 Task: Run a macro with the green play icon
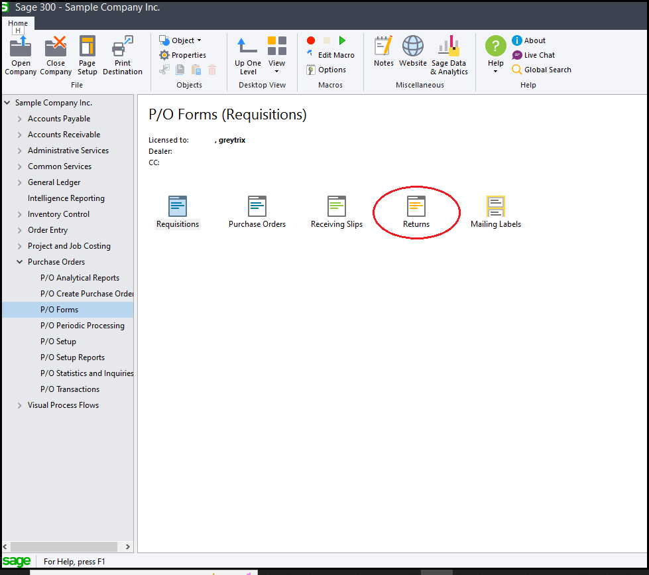[x=342, y=40]
